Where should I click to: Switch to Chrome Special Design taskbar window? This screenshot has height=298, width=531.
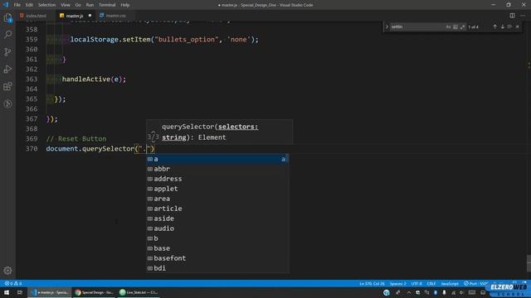(94, 292)
